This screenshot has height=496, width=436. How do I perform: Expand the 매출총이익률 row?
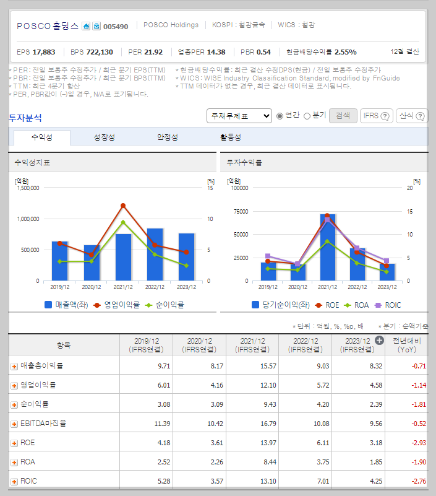coord(14,367)
